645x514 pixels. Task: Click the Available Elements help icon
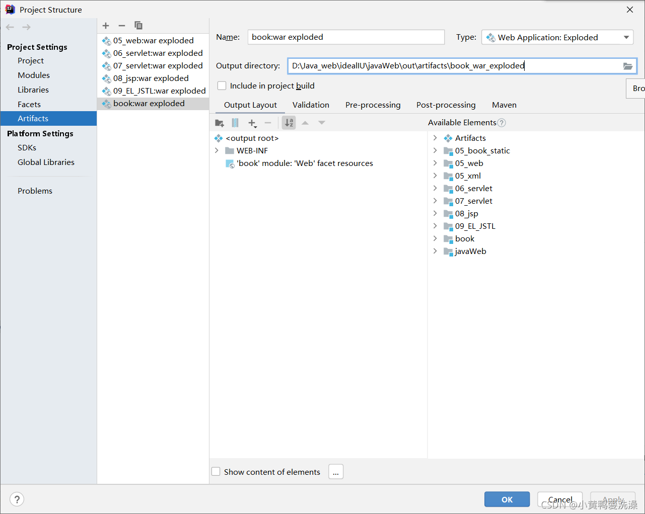[501, 123]
